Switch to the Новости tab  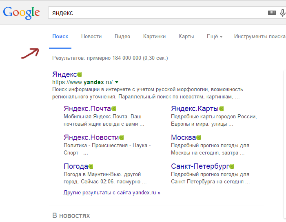91,37
